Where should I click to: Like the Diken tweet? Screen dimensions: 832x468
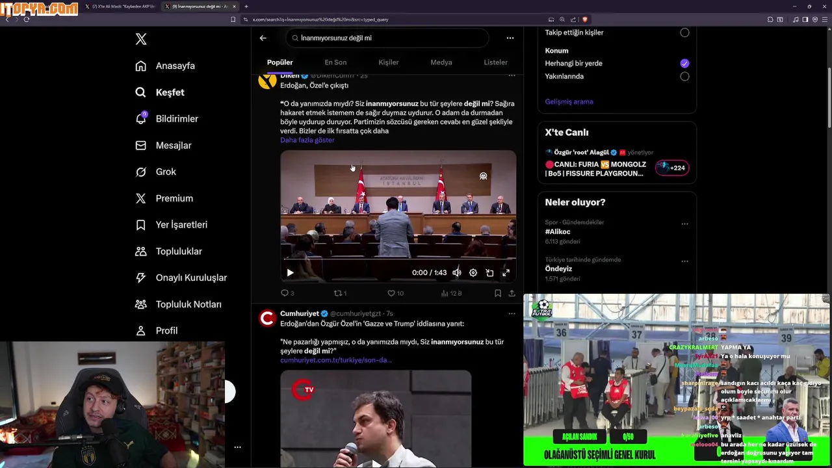(x=395, y=293)
